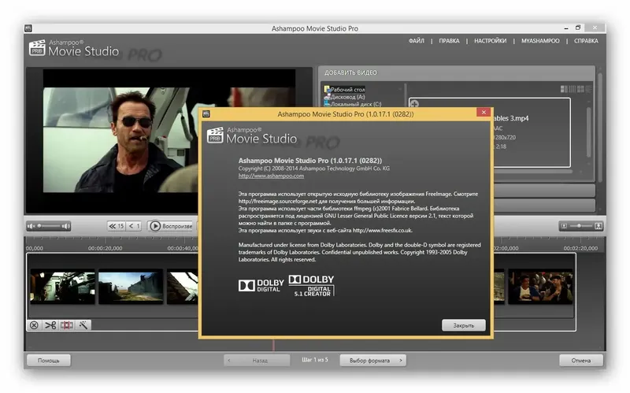Open the ПРАВКА menu

[x=449, y=41]
